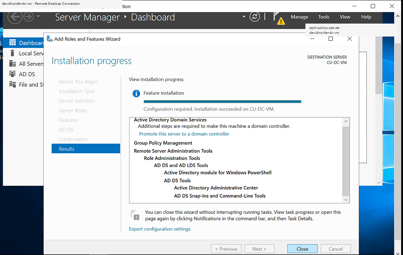
Task: Click the Server Manager back arrow
Action: click(15, 17)
